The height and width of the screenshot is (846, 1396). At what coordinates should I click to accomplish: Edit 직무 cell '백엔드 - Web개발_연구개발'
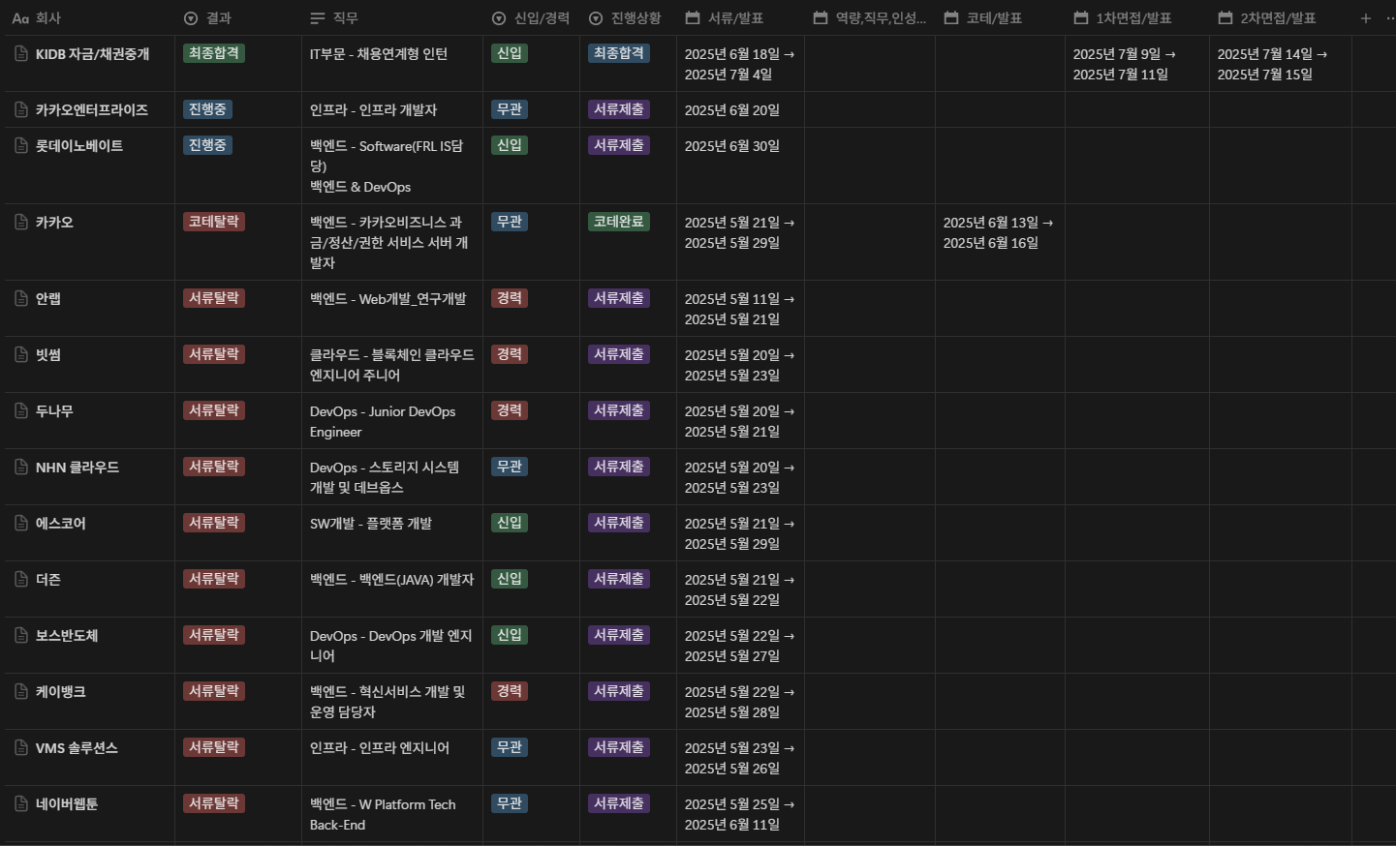click(388, 299)
